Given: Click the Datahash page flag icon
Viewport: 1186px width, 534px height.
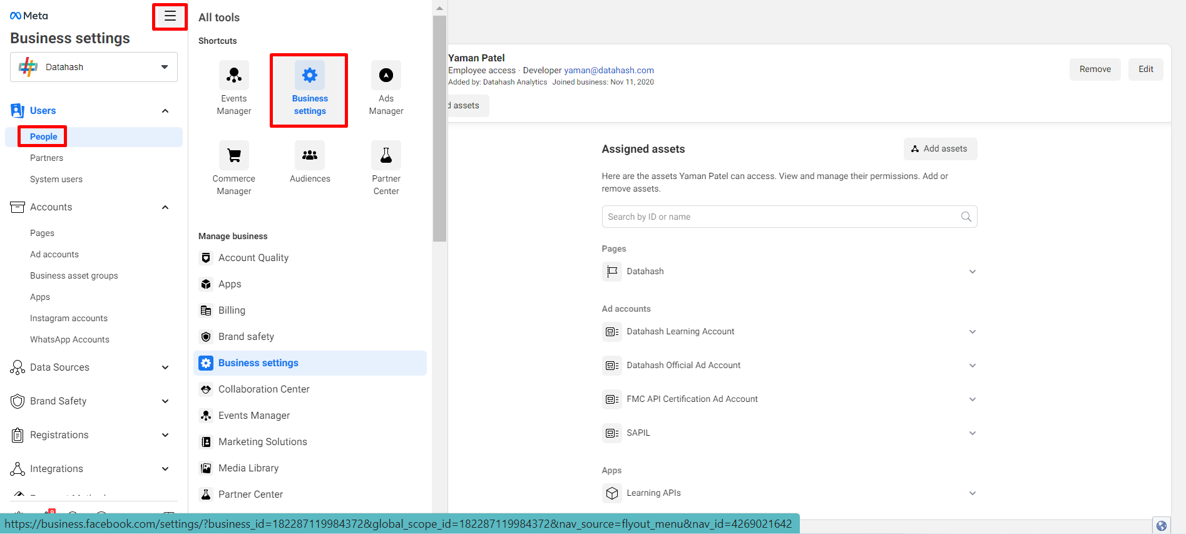Looking at the screenshot, I should click(x=612, y=272).
